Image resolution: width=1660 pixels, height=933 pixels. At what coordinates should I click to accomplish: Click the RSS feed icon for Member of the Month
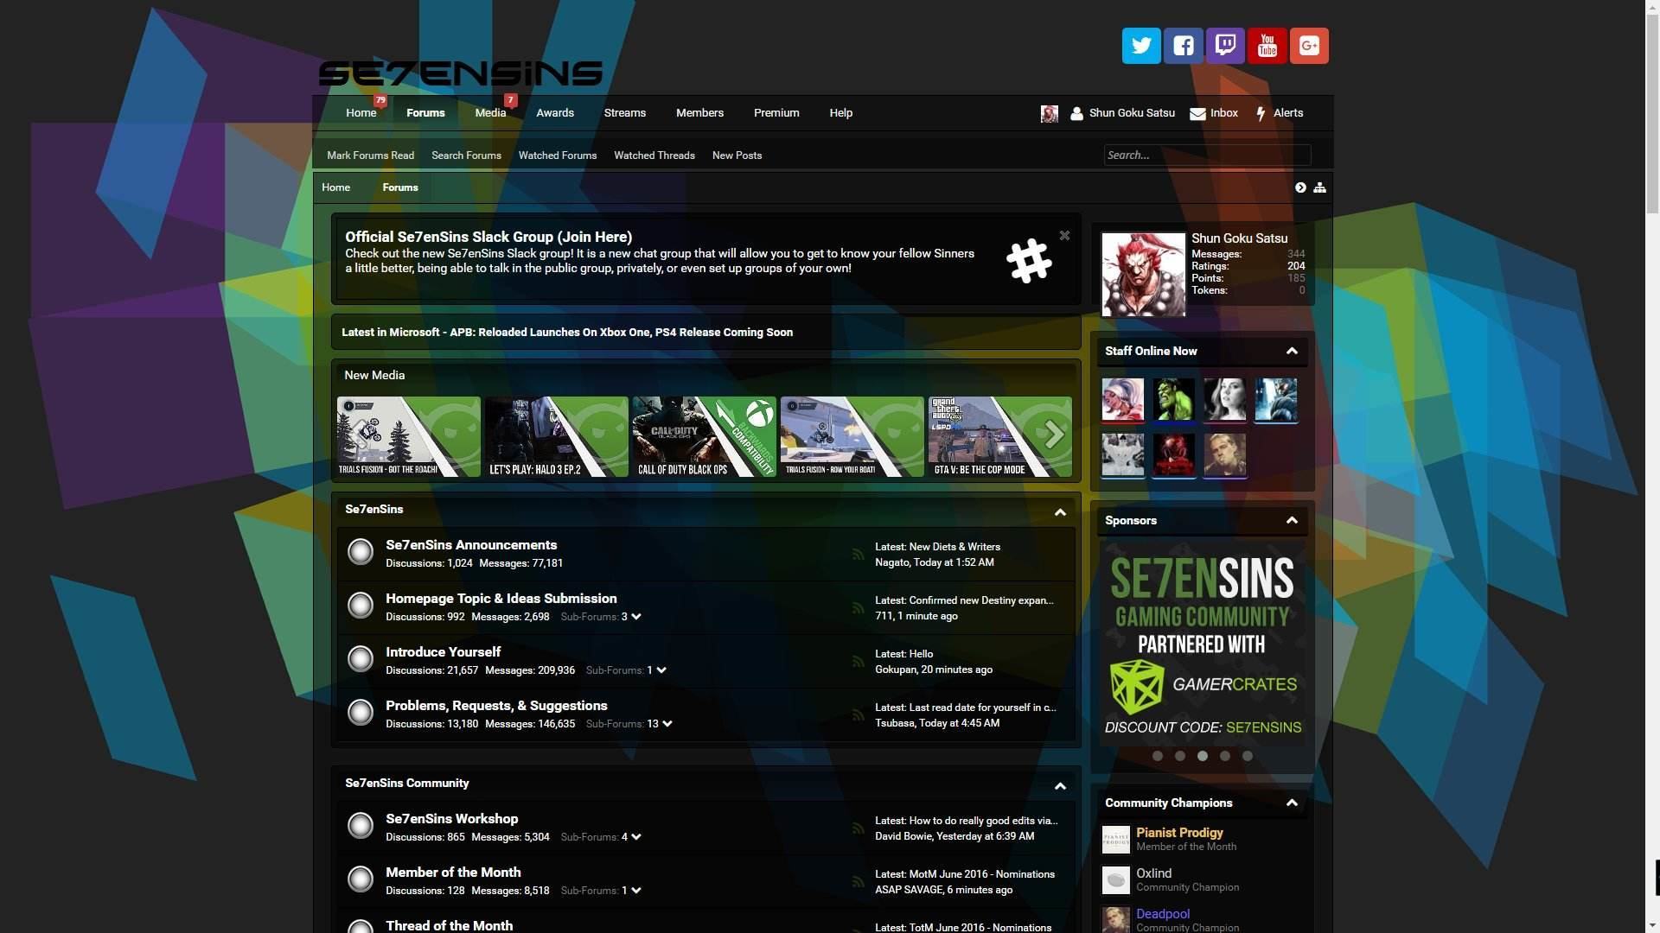858,882
